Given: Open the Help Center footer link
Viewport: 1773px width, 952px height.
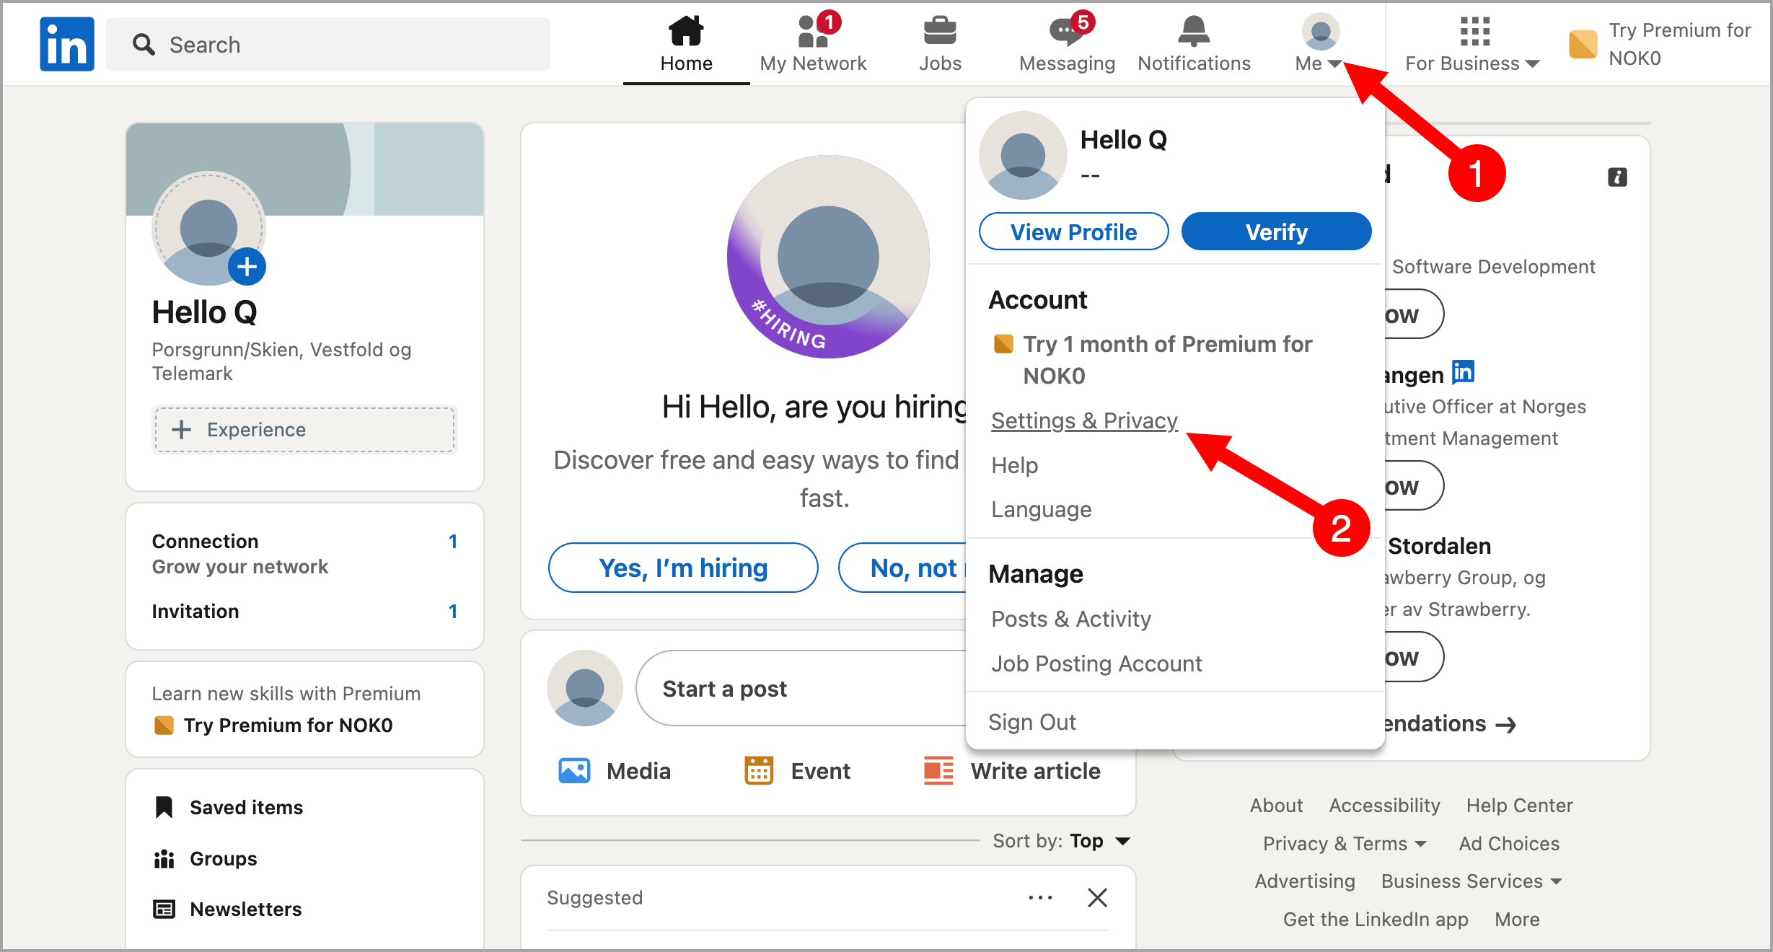Looking at the screenshot, I should click(x=1519, y=806).
